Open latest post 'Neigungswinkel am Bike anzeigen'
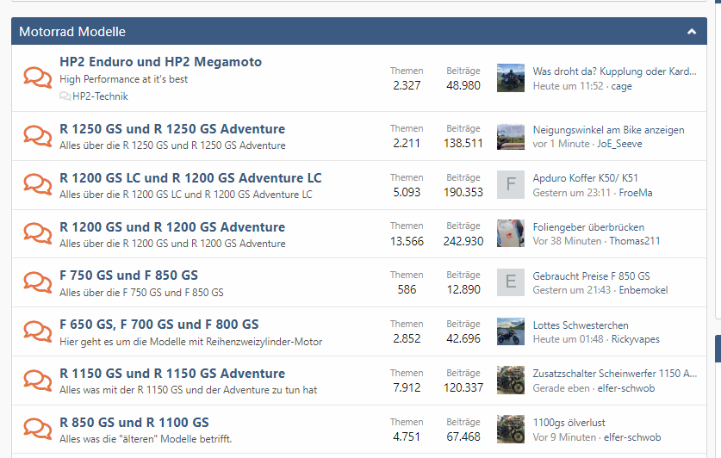The image size is (721, 458). click(x=608, y=130)
